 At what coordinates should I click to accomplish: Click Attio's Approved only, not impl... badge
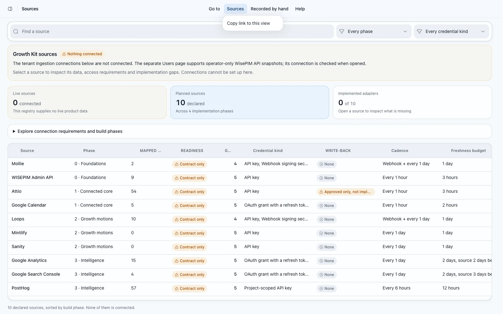click(x=345, y=192)
